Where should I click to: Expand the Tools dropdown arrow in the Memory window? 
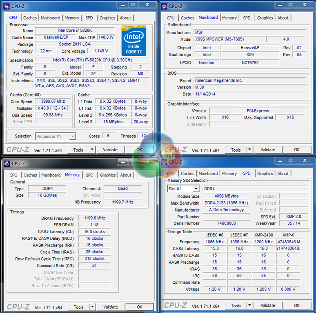point(92,307)
